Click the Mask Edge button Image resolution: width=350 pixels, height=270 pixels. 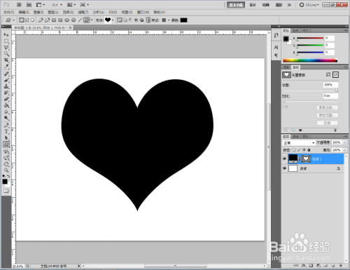(x=328, y=107)
